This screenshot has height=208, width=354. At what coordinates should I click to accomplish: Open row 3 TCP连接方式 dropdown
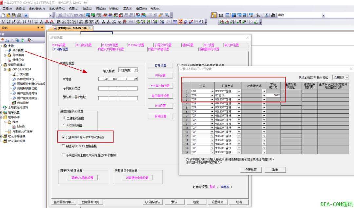264,100
